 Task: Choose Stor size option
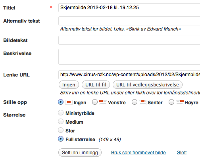[x=61, y=130]
